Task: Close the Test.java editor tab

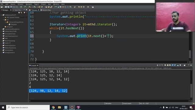Action: pyautogui.click(x=39, y=10)
